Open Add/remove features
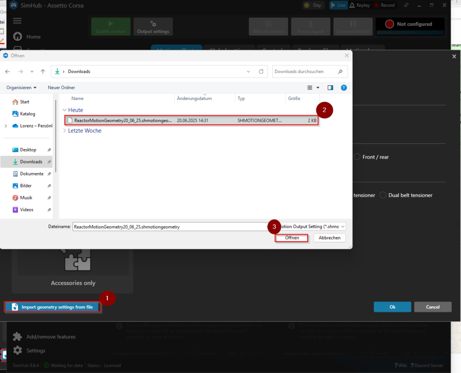The width and height of the screenshot is (461, 373). pos(45,337)
